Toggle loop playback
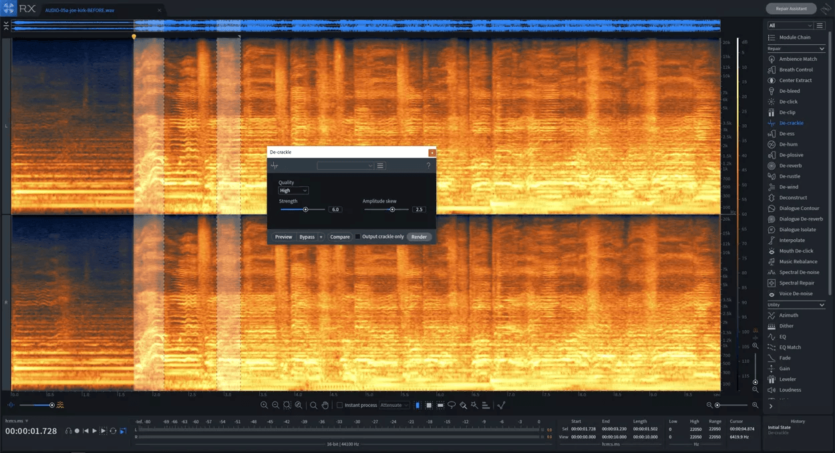This screenshot has width=835, height=453. pos(113,431)
